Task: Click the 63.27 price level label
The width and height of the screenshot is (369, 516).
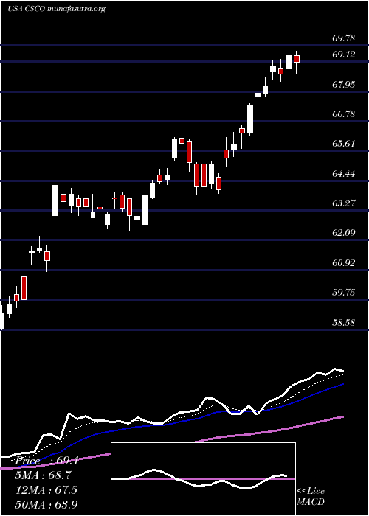Action: [x=344, y=203]
